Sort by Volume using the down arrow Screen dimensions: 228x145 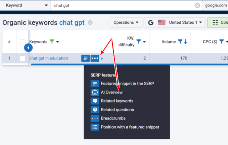coord(186,42)
